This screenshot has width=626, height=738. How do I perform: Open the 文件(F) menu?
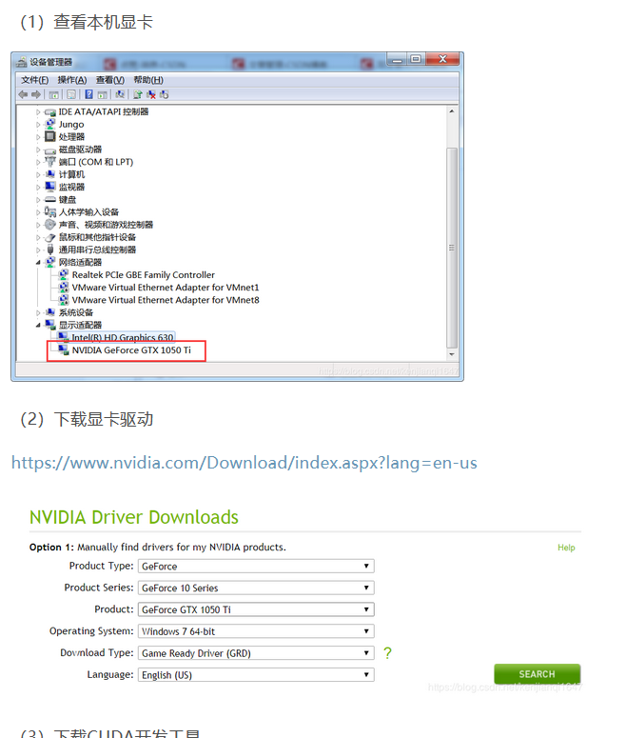coord(34,80)
